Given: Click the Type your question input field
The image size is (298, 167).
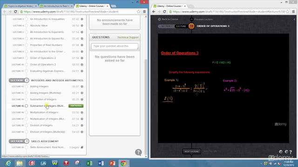Looking at the screenshot, I should point(115,46).
